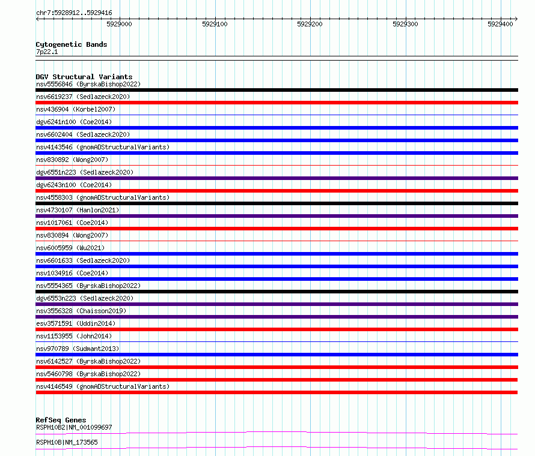Click the blue bar for dgv6241n100
Viewport: 535px width, 456px height.
277,128
